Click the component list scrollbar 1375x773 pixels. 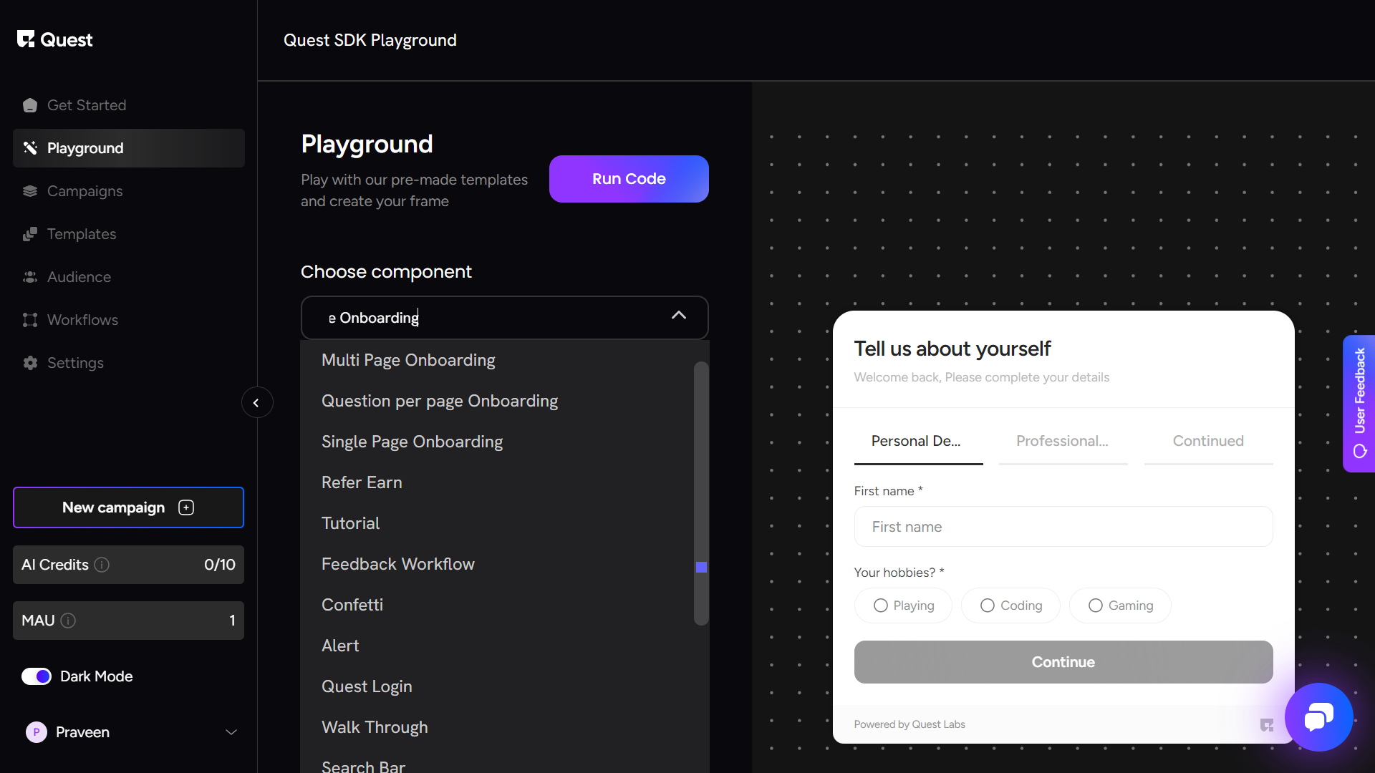(701, 494)
